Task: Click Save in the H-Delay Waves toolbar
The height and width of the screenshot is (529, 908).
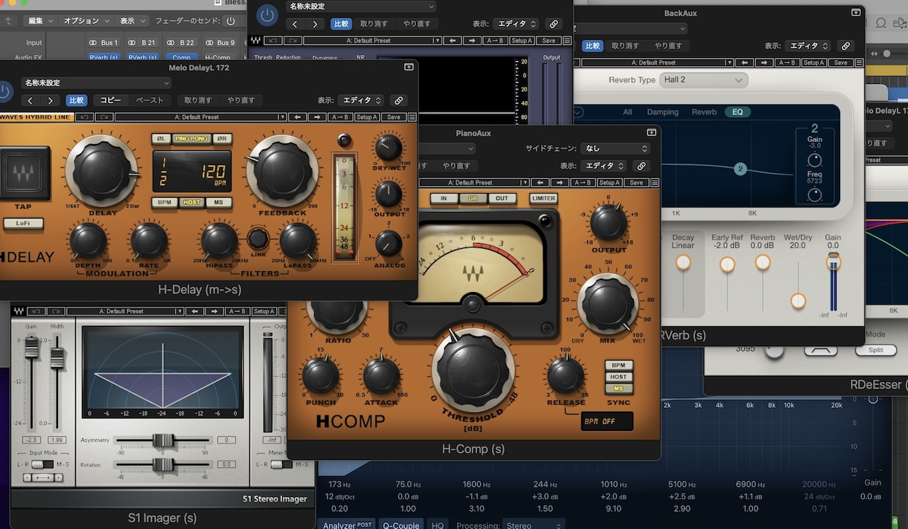Action: [393, 117]
